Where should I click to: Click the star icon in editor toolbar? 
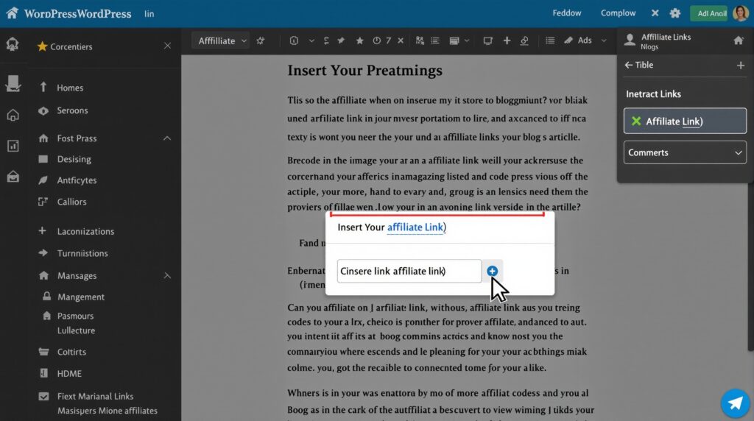pyautogui.click(x=360, y=40)
